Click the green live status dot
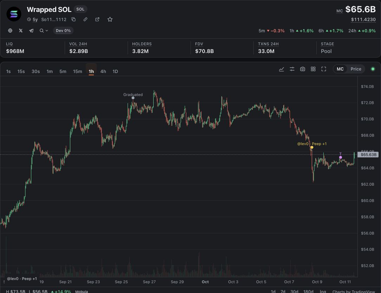381x293 pixels. point(373,69)
